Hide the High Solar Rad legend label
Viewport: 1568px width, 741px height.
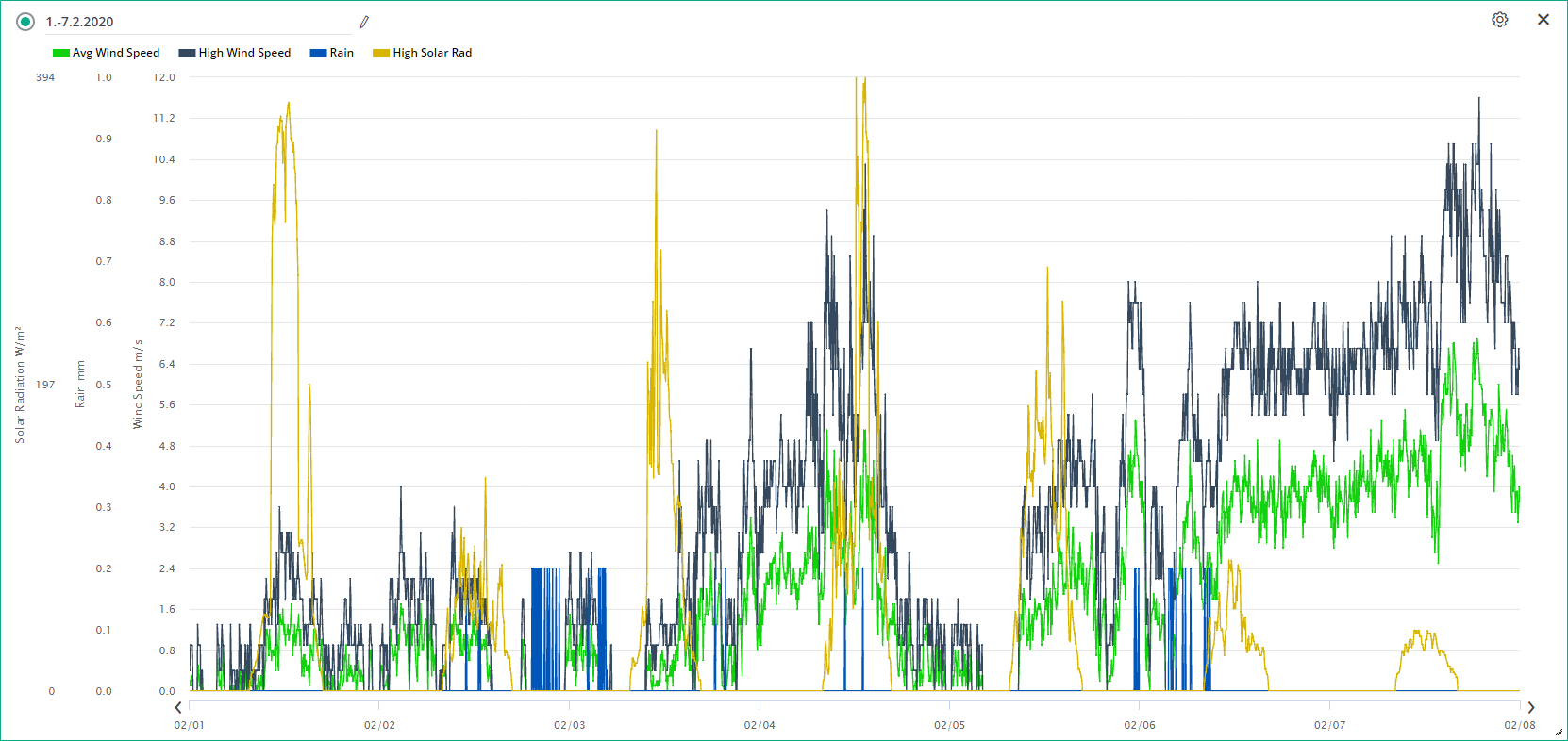pos(432,53)
